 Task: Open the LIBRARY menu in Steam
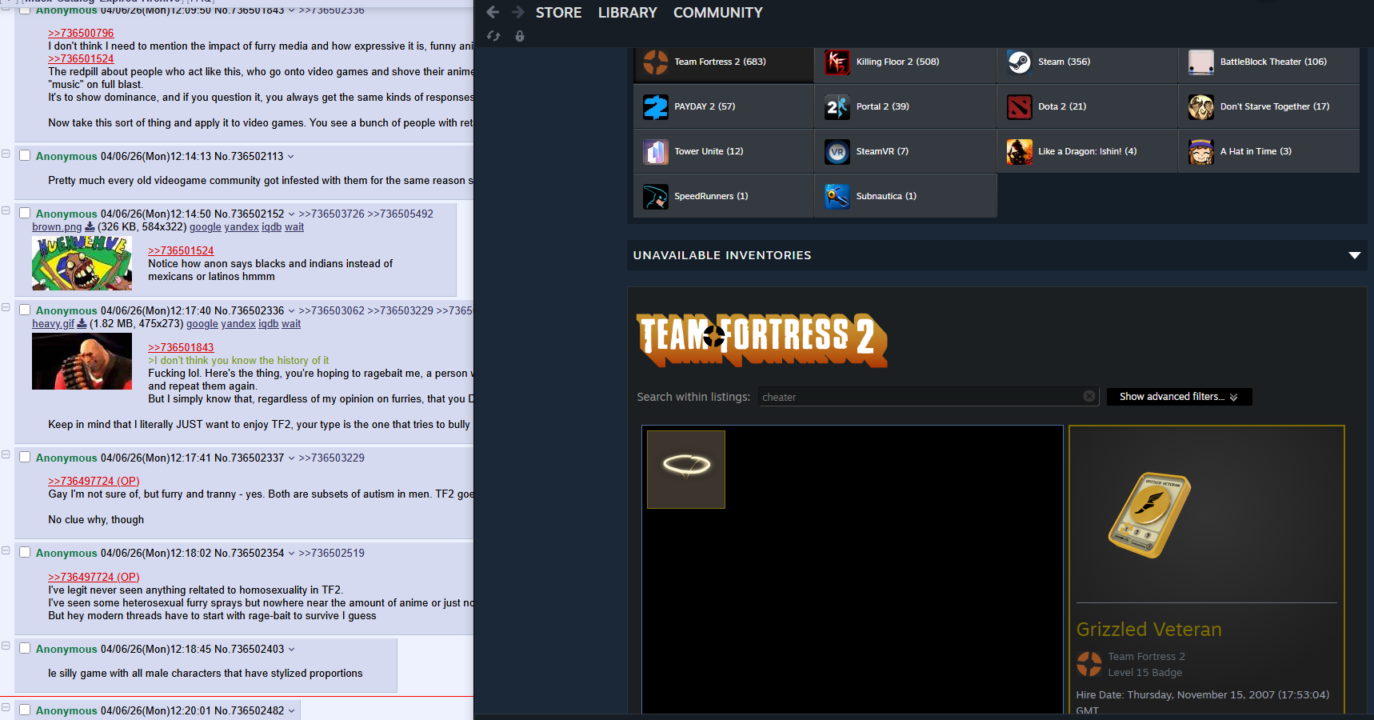point(628,13)
